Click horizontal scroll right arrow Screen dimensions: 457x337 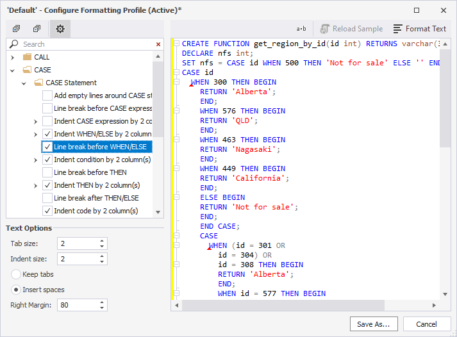tap(435, 305)
